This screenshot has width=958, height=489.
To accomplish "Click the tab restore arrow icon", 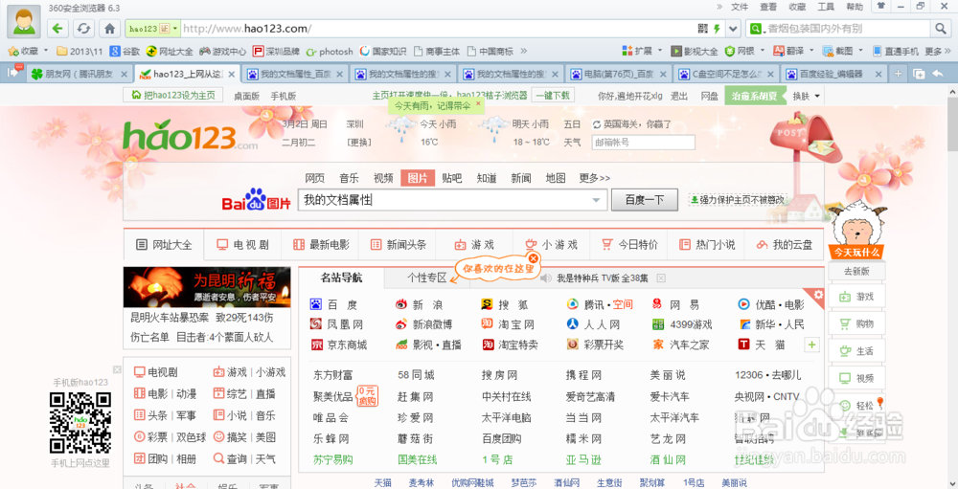I will click(938, 74).
